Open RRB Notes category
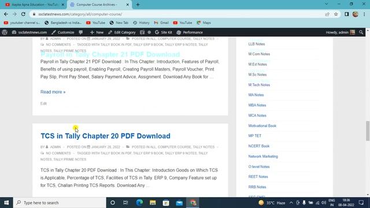The width and height of the screenshot is (370, 208). [x=257, y=187]
